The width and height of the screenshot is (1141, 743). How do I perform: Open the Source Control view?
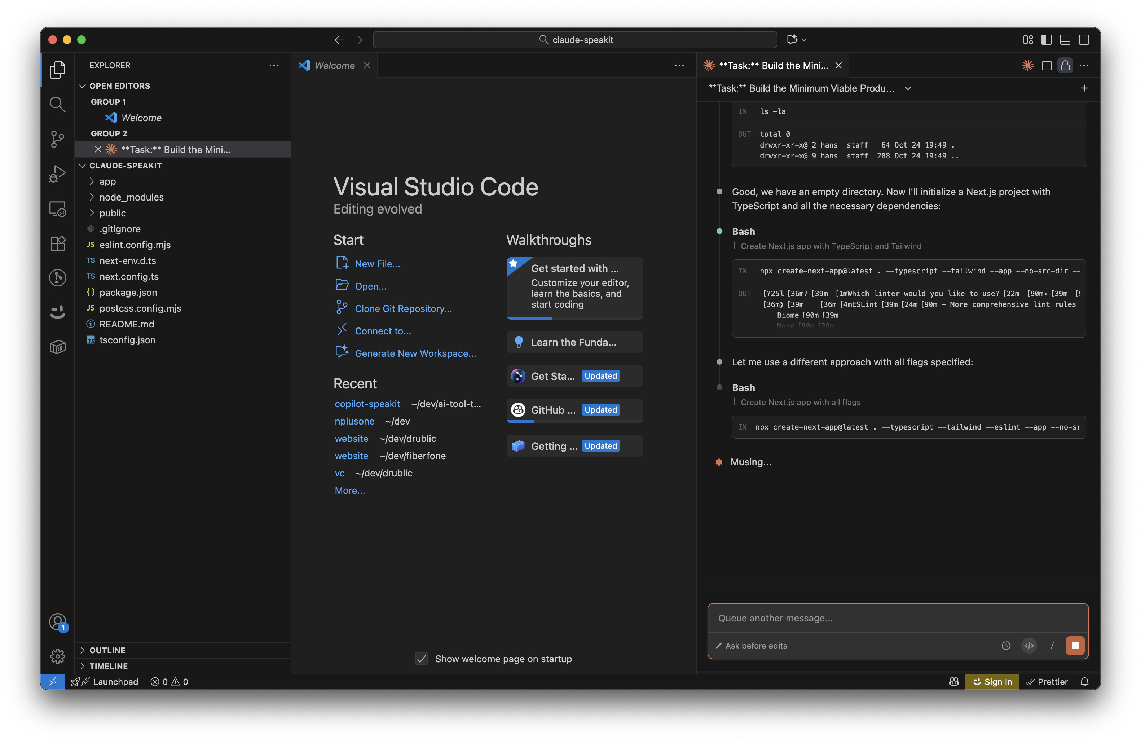pyautogui.click(x=58, y=139)
